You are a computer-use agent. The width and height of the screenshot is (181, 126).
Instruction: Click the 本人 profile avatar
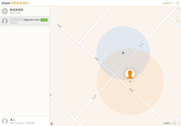pyautogui.click(x=5, y=121)
